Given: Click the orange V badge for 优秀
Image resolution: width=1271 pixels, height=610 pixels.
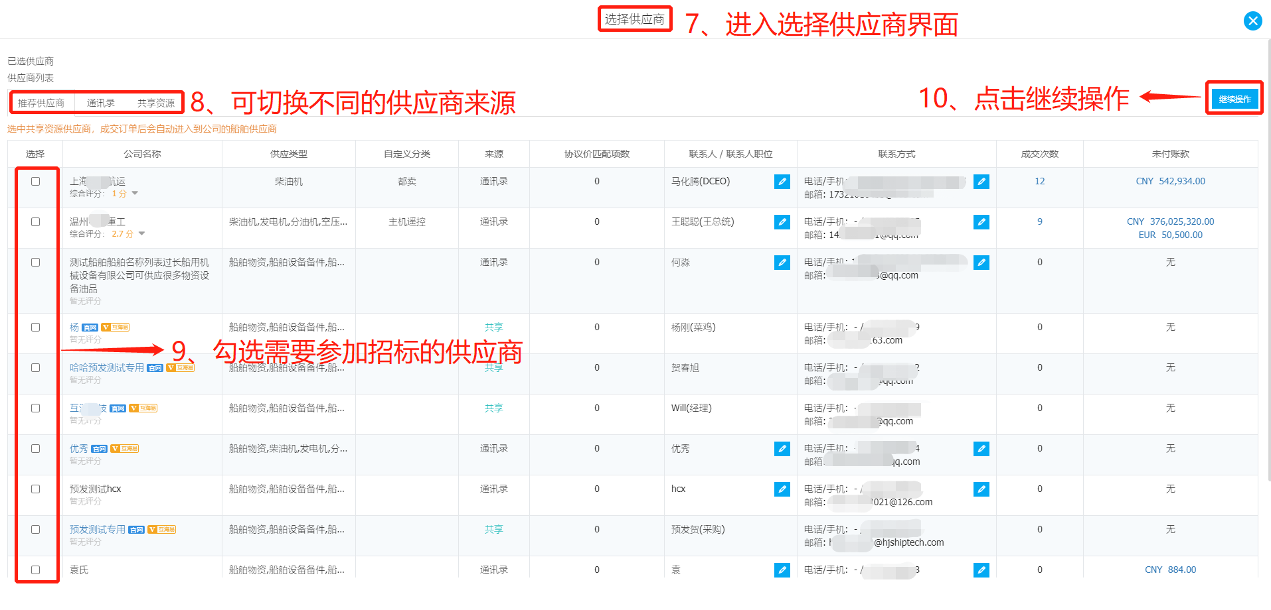Looking at the screenshot, I should (x=124, y=449).
